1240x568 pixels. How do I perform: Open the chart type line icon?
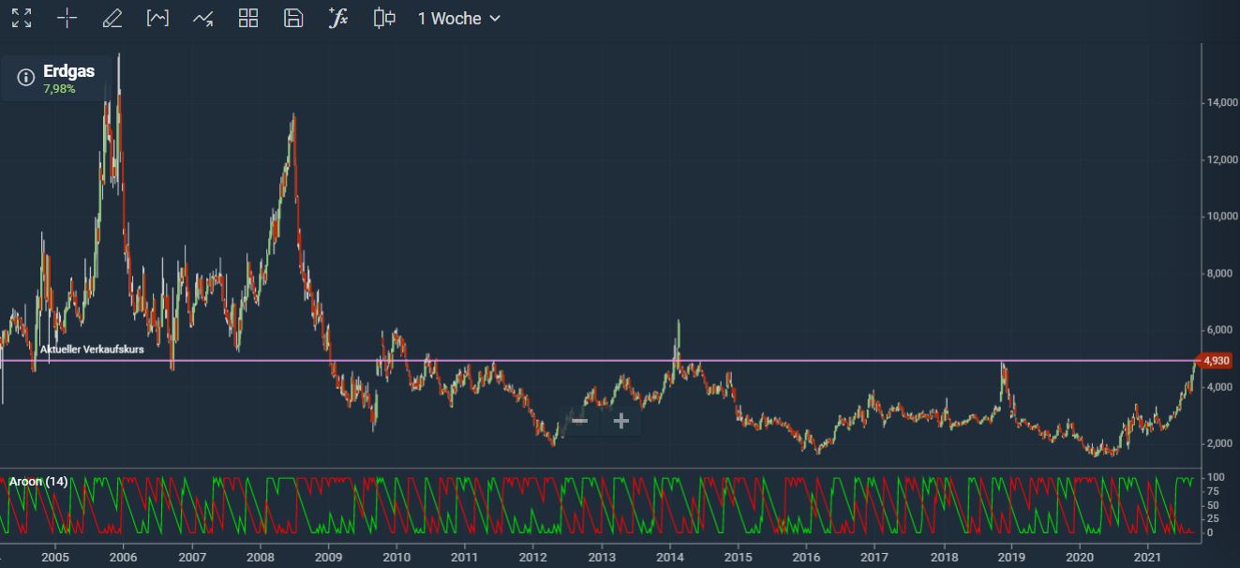pos(202,18)
